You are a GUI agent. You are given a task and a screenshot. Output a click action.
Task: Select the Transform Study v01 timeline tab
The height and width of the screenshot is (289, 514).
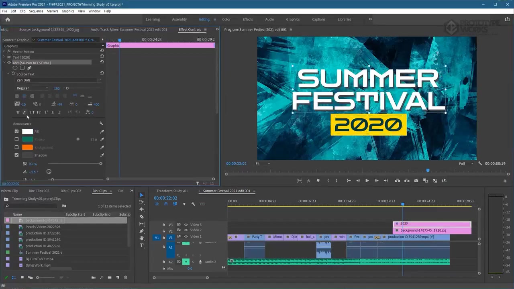click(x=172, y=191)
